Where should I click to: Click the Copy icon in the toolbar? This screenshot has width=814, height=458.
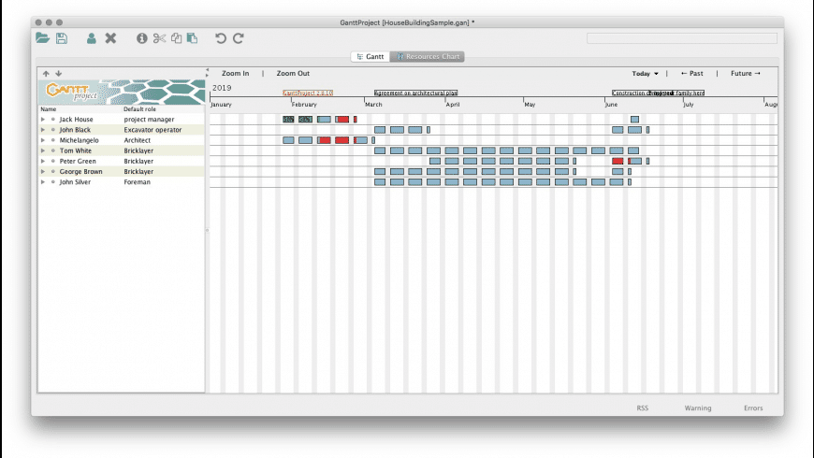177,38
